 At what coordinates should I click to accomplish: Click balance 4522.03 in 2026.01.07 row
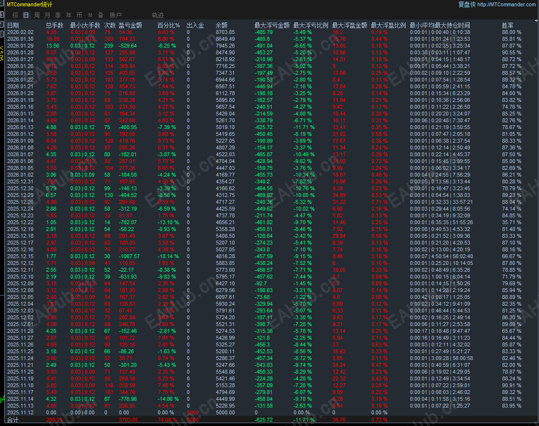point(225,154)
